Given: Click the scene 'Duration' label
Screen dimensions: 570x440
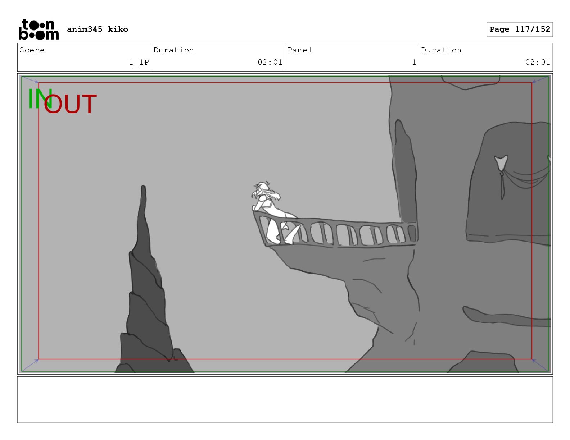Looking at the screenshot, I should 173,50.
